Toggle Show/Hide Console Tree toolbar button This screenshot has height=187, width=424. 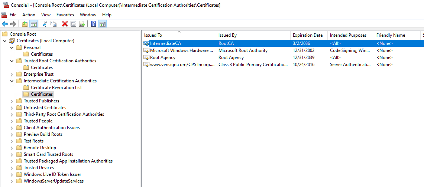33,24
